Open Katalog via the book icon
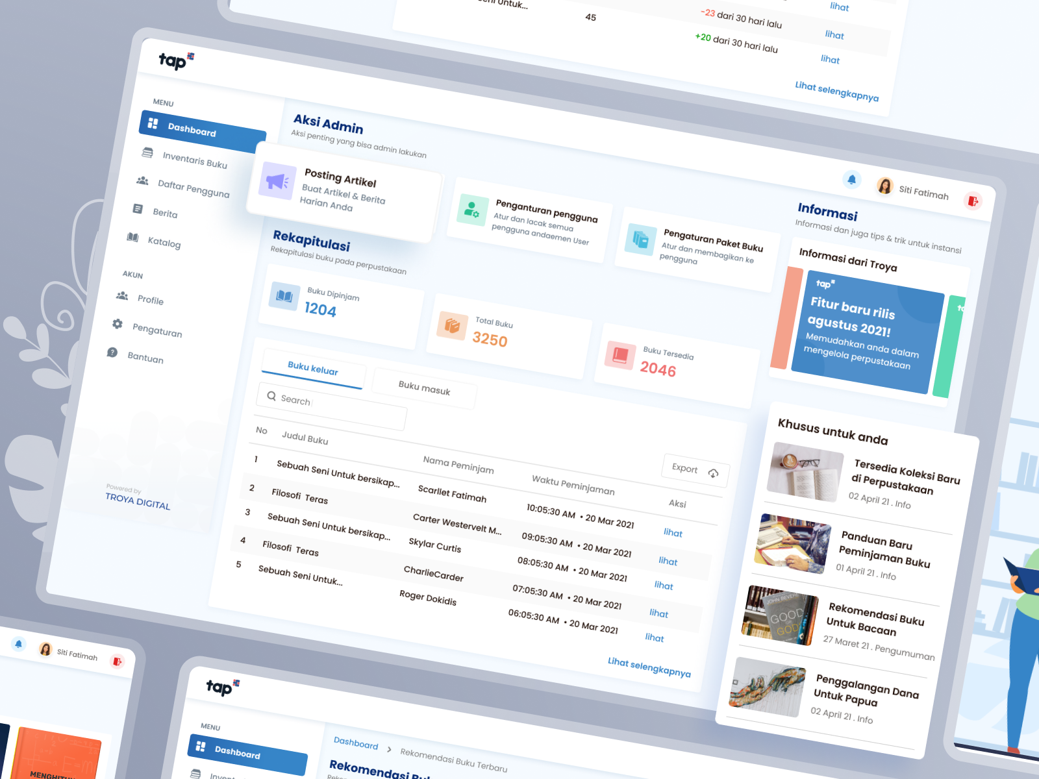The image size is (1039, 779). 133,237
